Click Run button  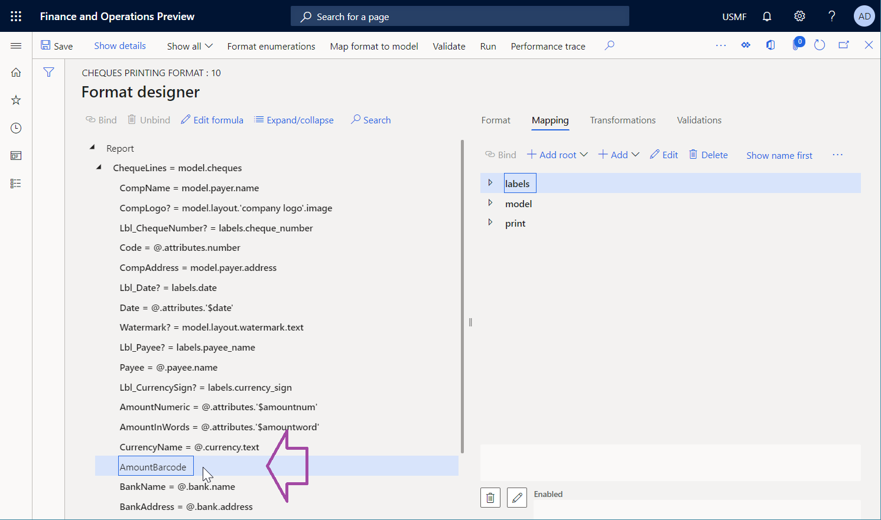click(488, 46)
